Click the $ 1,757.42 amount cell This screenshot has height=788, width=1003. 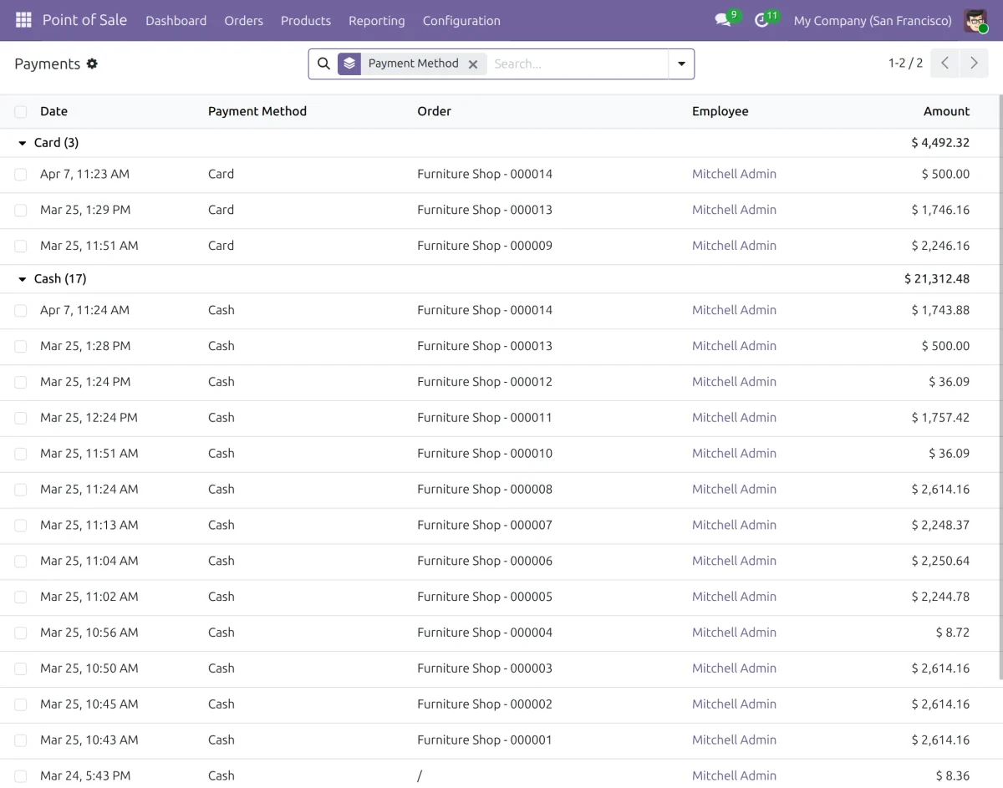coord(940,418)
